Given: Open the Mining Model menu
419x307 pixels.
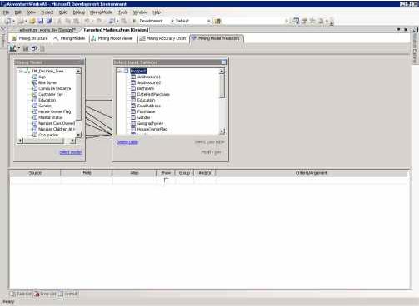Looking at the screenshot, I should [101, 12].
